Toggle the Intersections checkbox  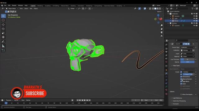point(181,77)
